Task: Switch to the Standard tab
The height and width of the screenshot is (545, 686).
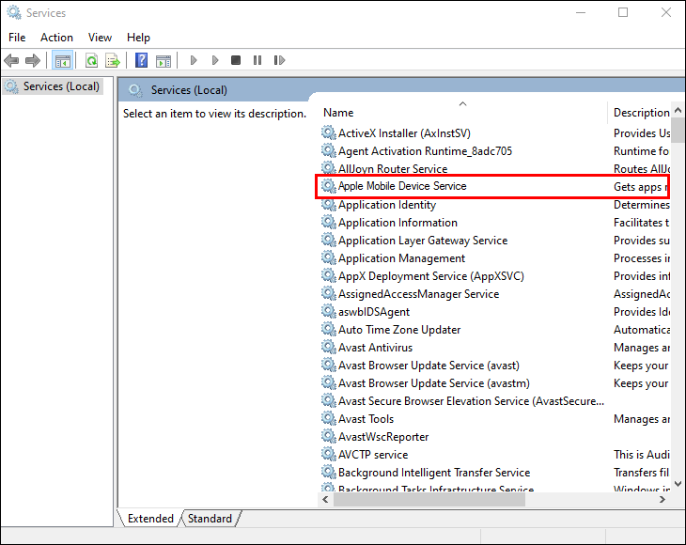Action: tap(210, 519)
